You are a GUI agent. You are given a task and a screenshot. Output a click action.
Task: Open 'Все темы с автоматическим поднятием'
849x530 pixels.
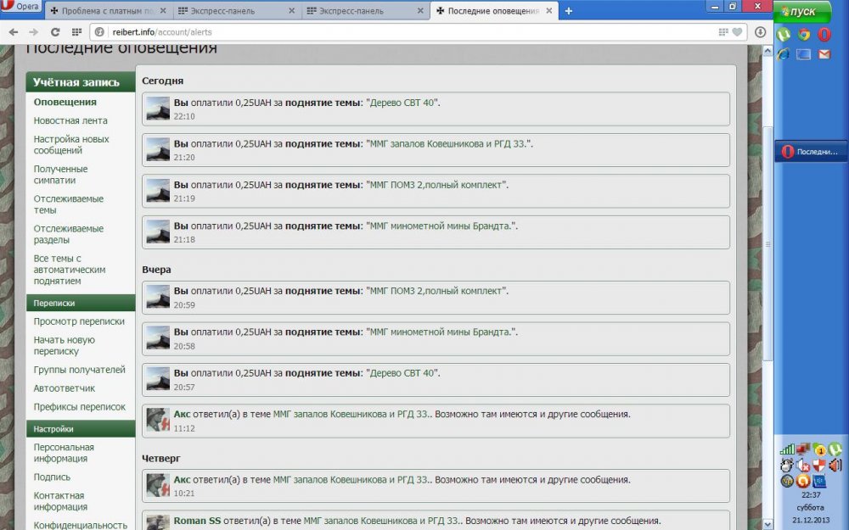point(70,270)
